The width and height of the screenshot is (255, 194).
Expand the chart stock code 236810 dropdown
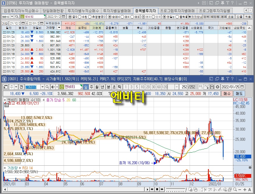42,87
